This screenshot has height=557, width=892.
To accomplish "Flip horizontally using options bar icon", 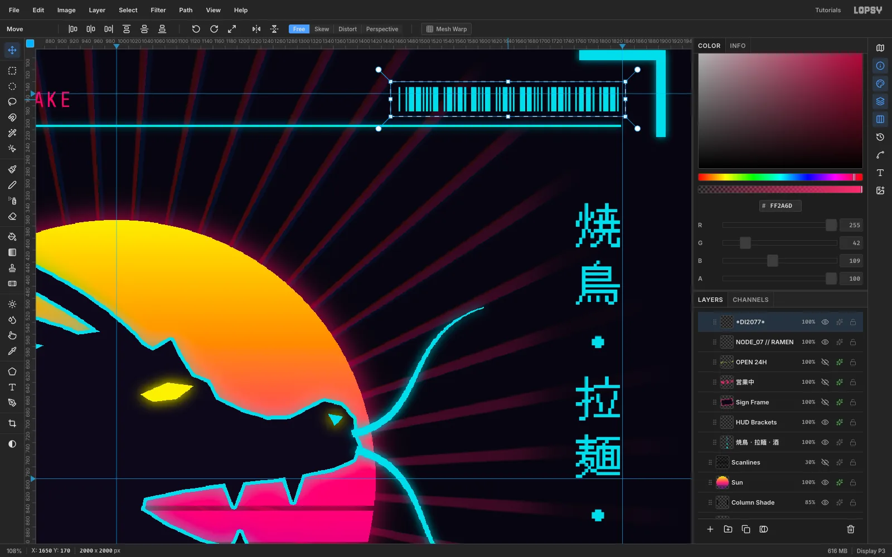I will (256, 29).
